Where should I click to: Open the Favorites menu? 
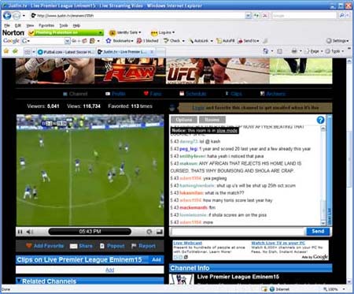(x=46, y=25)
